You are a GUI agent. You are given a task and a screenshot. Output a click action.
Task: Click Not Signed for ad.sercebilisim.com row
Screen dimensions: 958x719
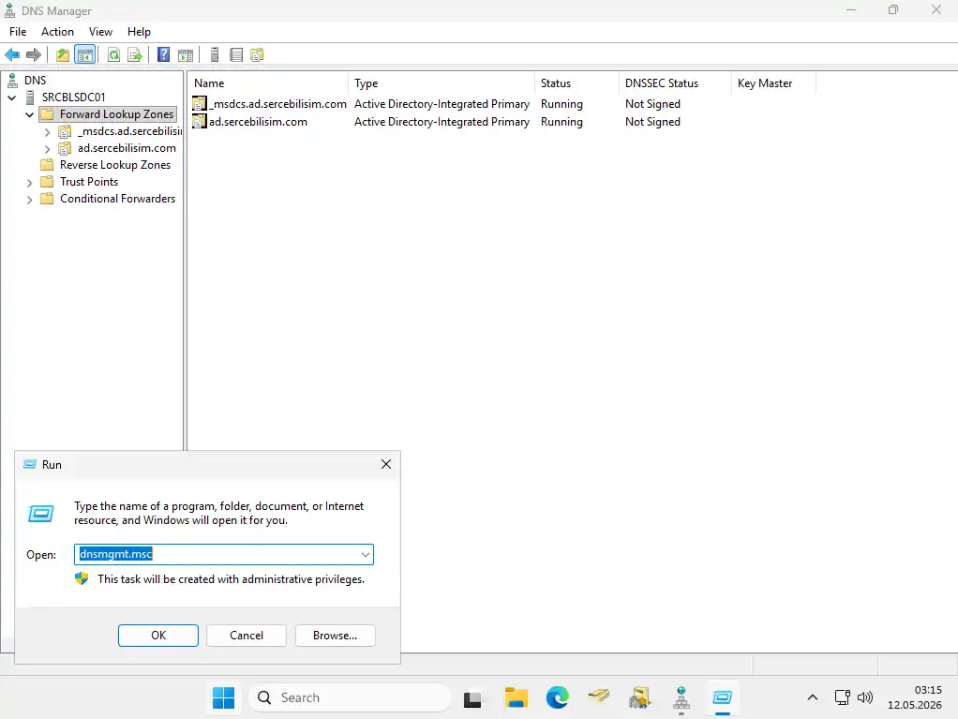(x=652, y=122)
